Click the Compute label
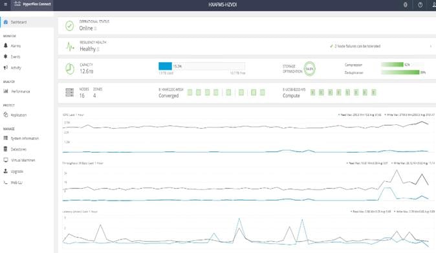Screen dimensions: 436x253 pyautogui.click(x=291, y=96)
